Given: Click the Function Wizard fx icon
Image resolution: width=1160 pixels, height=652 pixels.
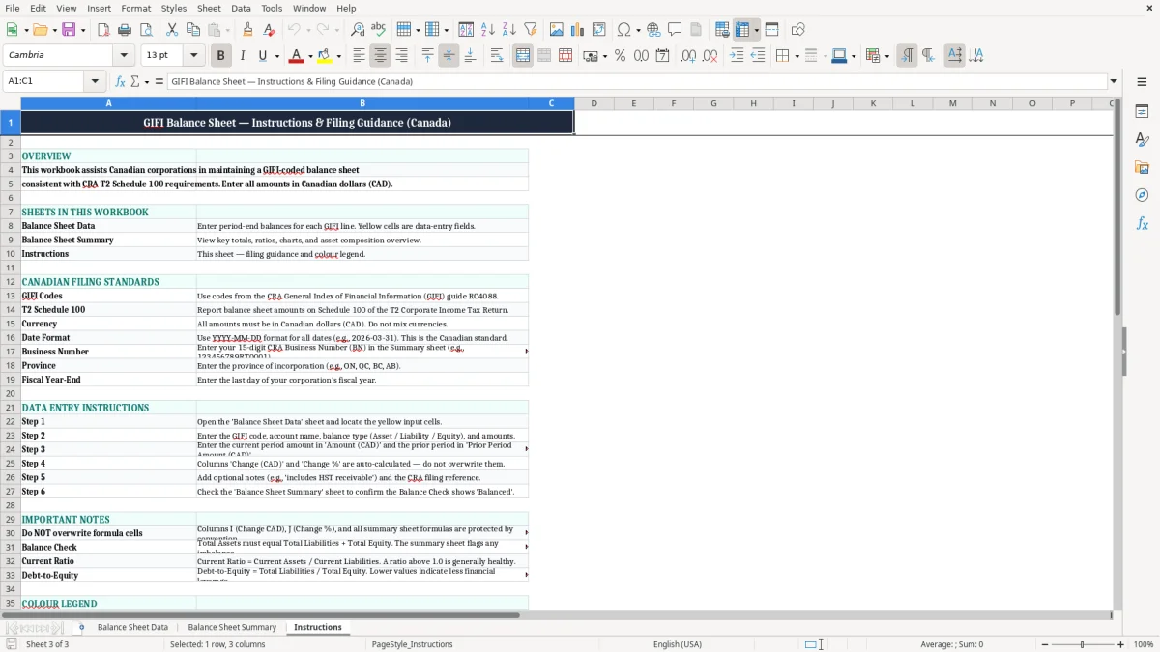Looking at the screenshot, I should (120, 81).
